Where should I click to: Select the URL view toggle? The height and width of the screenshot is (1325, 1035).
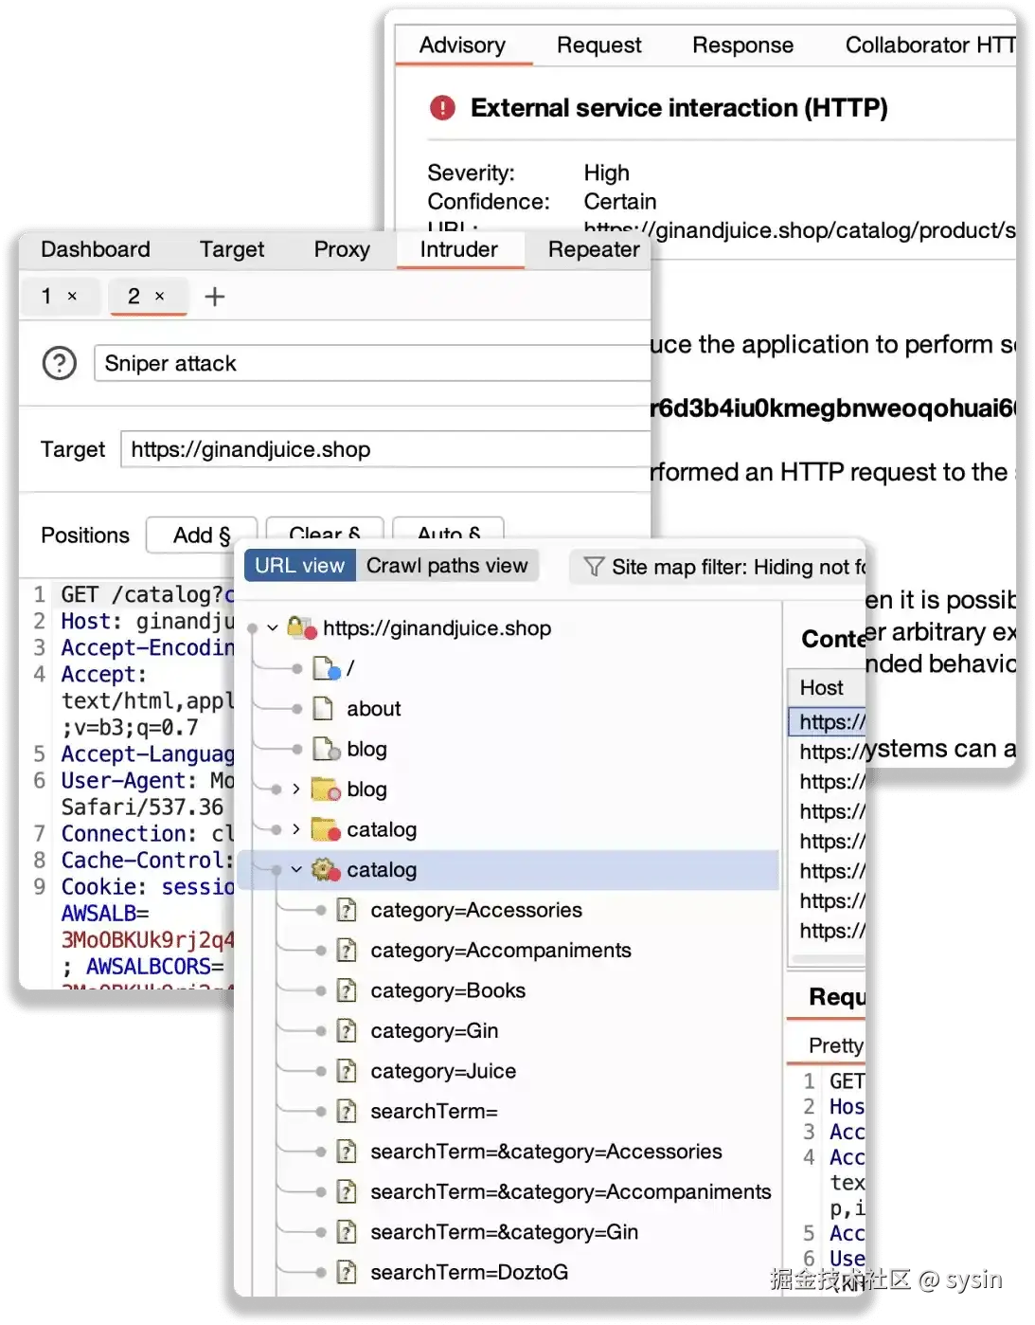[x=298, y=565]
